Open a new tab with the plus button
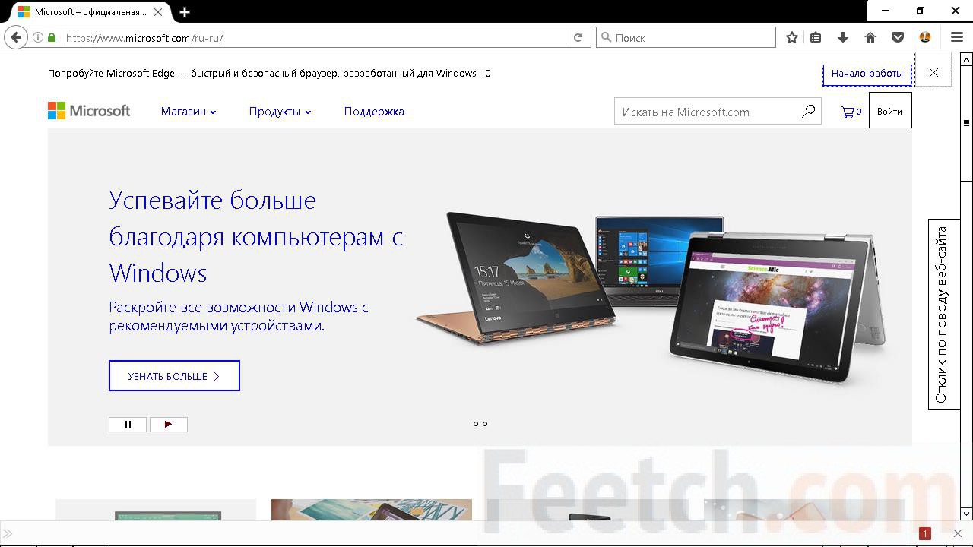Image resolution: width=973 pixels, height=547 pixels. tap(185, 12)
